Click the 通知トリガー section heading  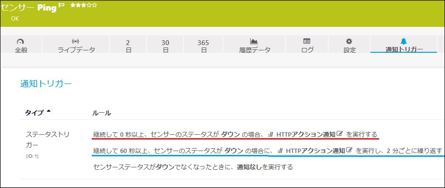point(46,84)
